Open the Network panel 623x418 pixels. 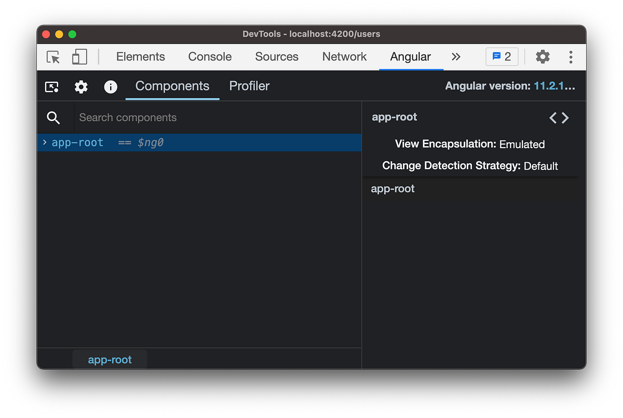[x=344, y=57]
